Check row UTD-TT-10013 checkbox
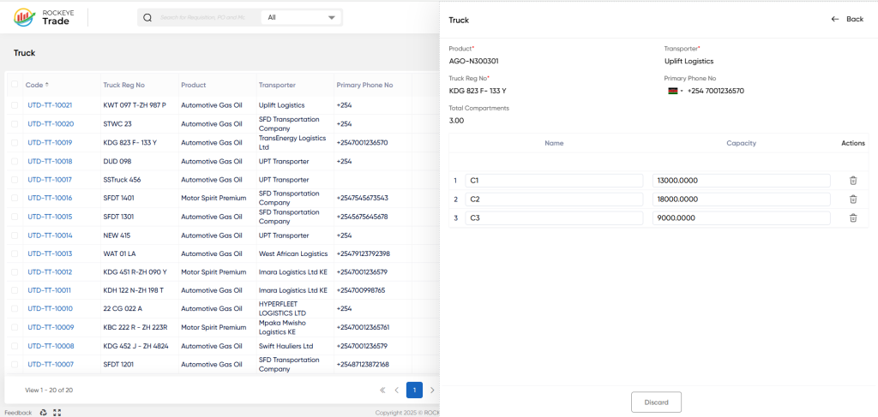The width and height of the screenshot is (878, 417). pyautogui.click(x=14, y=253)
